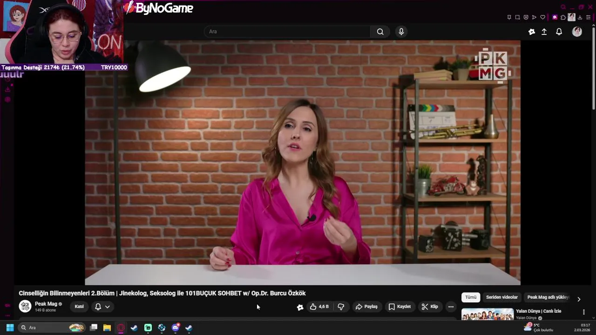Click the next arrow for filter chips
This screenshot has height=335, width=596.
[579, 299]
